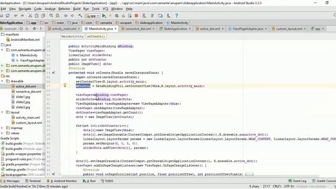
Task: Click the Undo arrow icon
Action: pyautogui.click(x=16, y=16)
